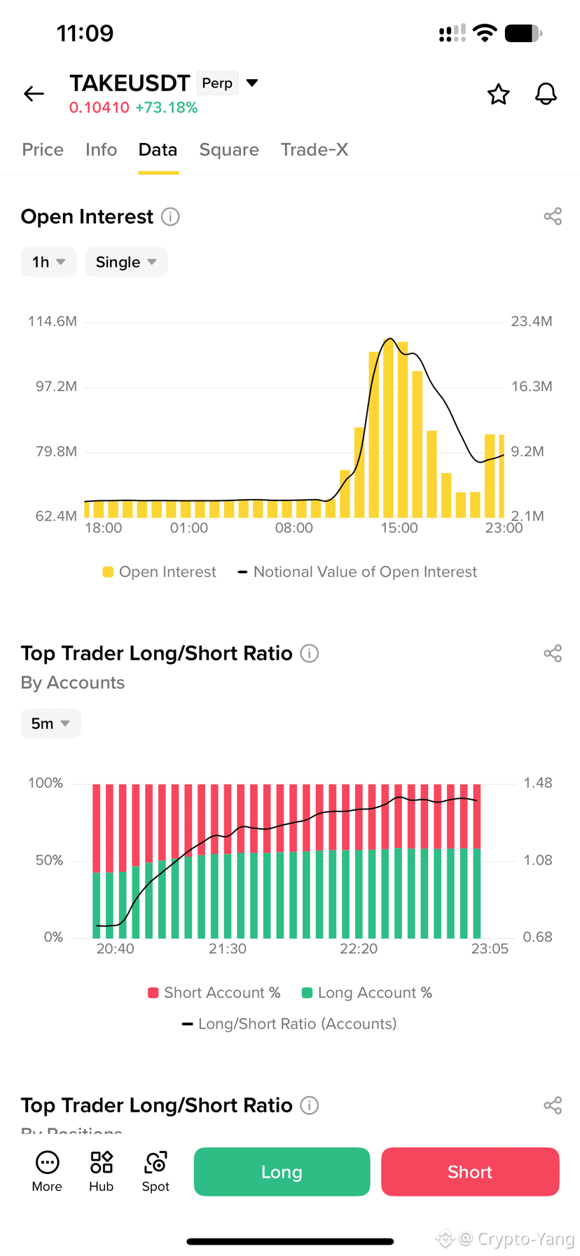Switch to the Trade-X tab
This screenshot has height=1256, width=580.
(x=315, y=149)
